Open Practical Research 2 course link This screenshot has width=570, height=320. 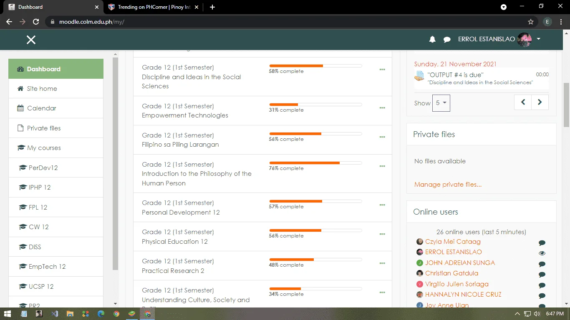(x=173, y=271)
